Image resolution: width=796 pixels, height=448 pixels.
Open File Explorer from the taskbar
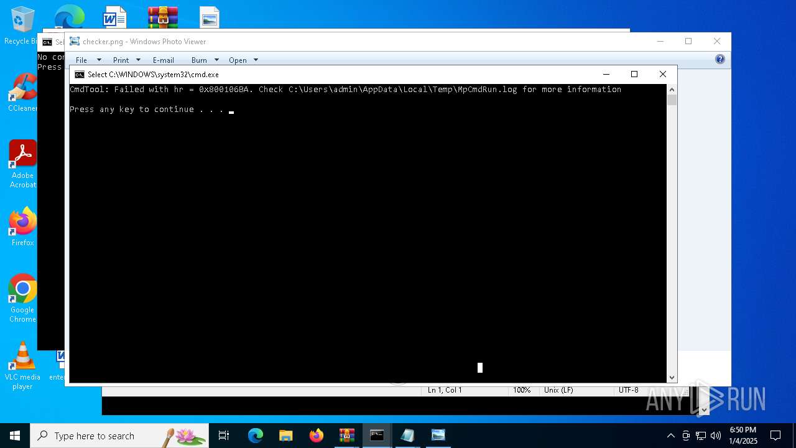point(286,436)
